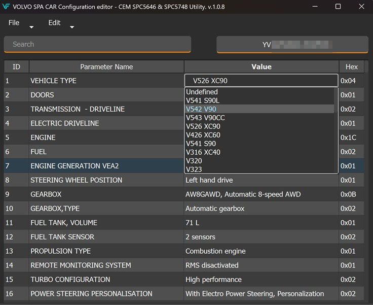The image size is (373, 305).
Task: Select the VEHICLE TYPE parameter row
Action: coord(106,81)
